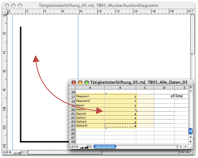Click the green zoom button of spreadsheet window
The height and width of the screenshot is (158, 198).
click(x=86, y=83)
